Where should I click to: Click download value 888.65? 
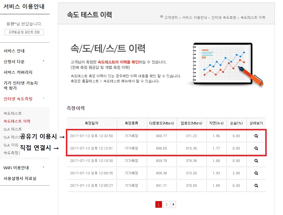click(162, 148)
